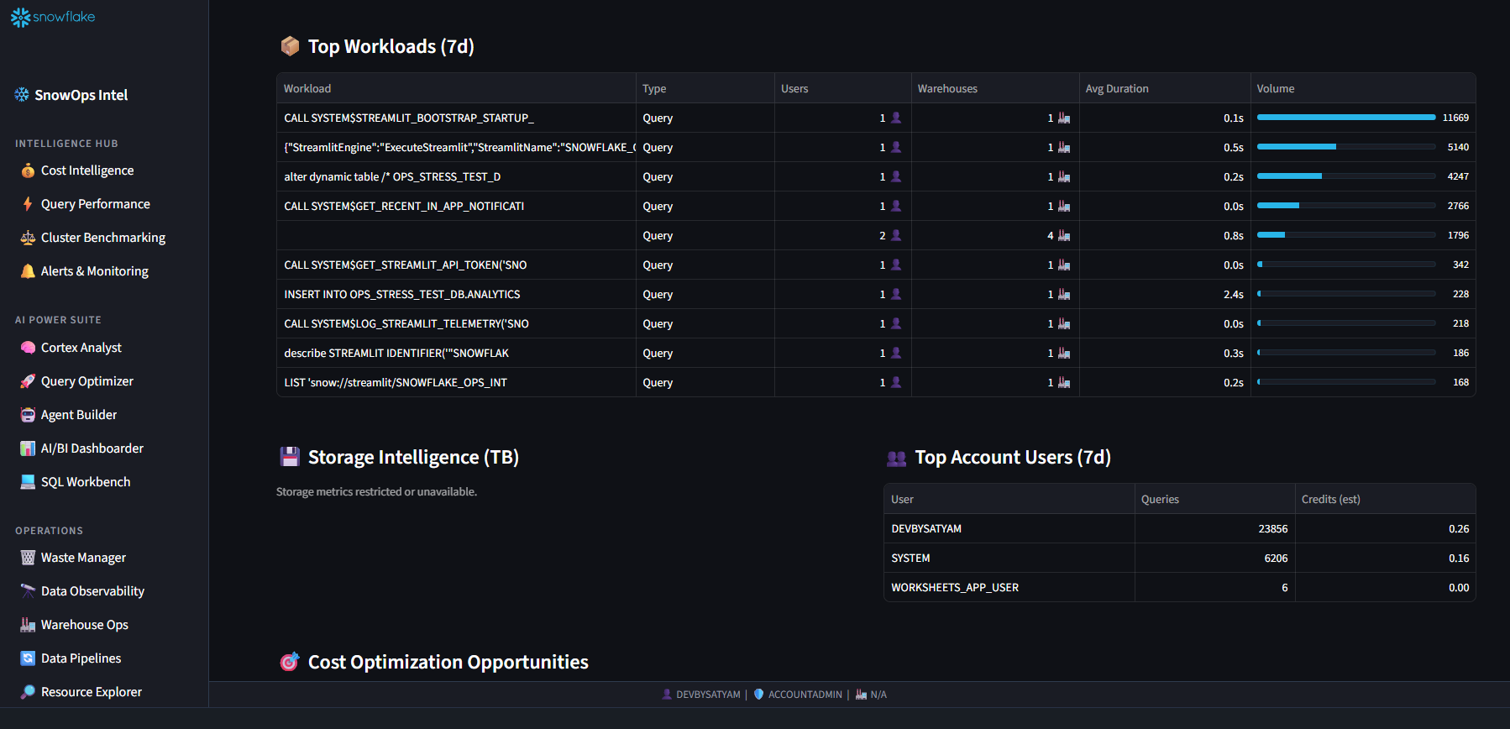This screenshot has width=1510, height=729.
Task: Click the Warehouses column header
Action: [x=995, y=88]
